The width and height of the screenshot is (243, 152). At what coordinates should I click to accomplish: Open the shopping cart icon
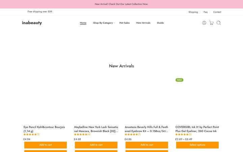tap(211, 23)
